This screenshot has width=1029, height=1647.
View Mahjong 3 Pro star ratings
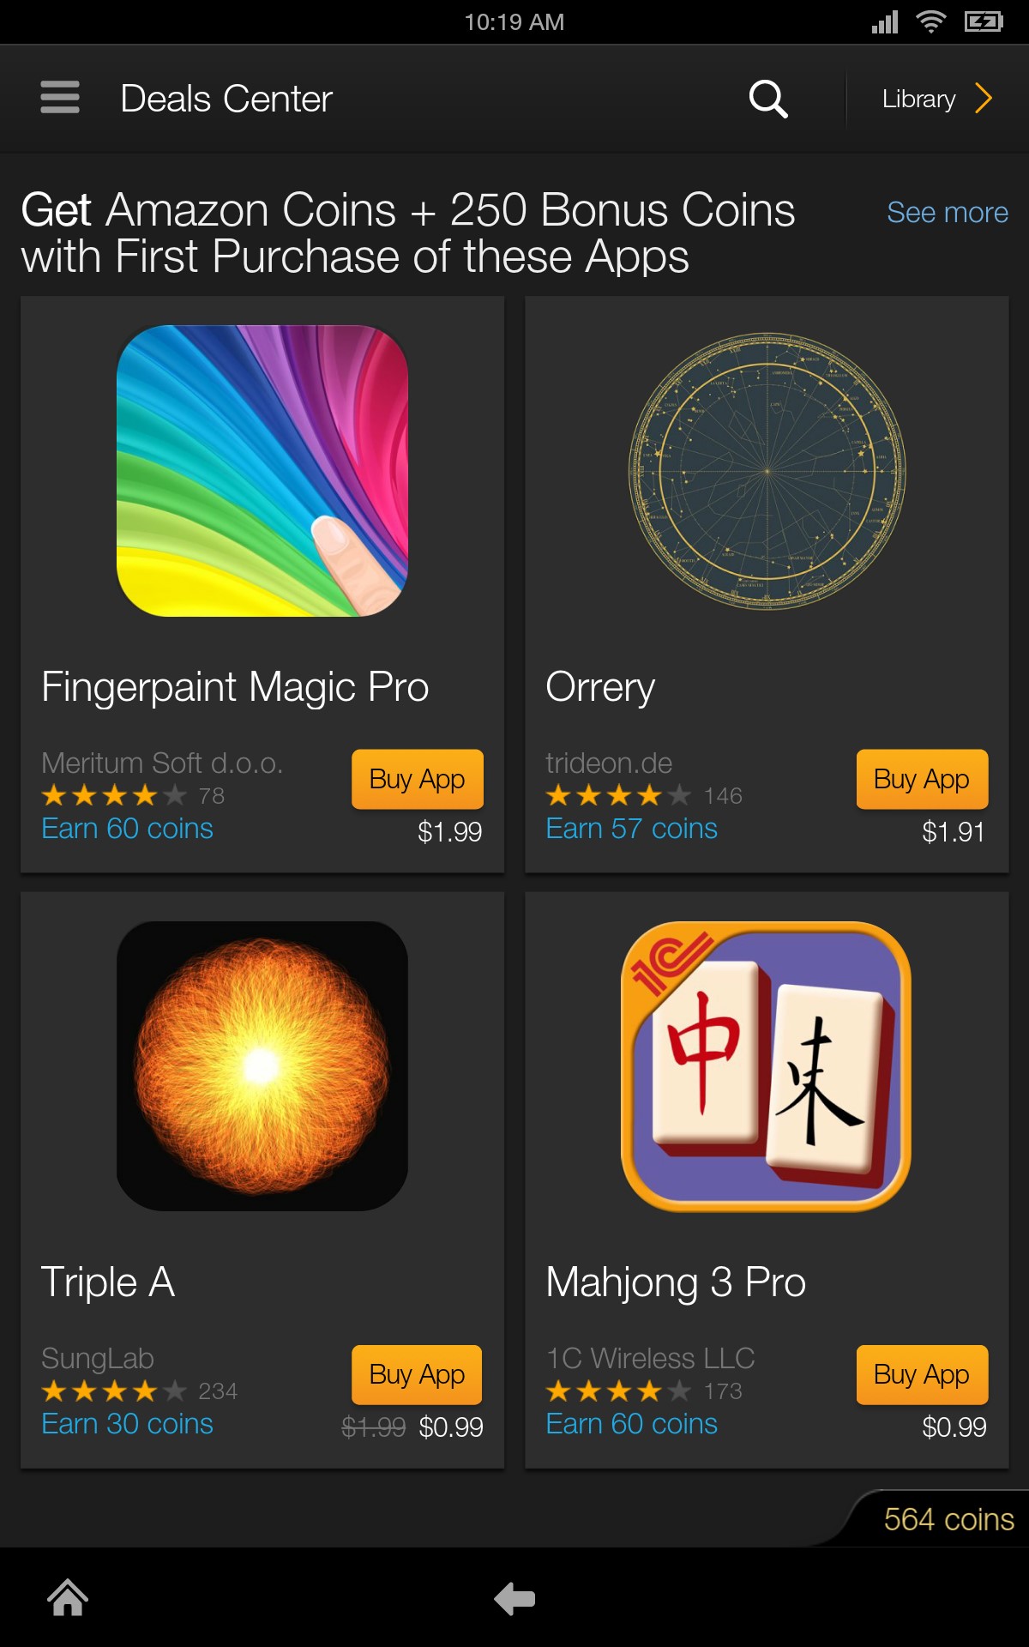coord(618,1391)
